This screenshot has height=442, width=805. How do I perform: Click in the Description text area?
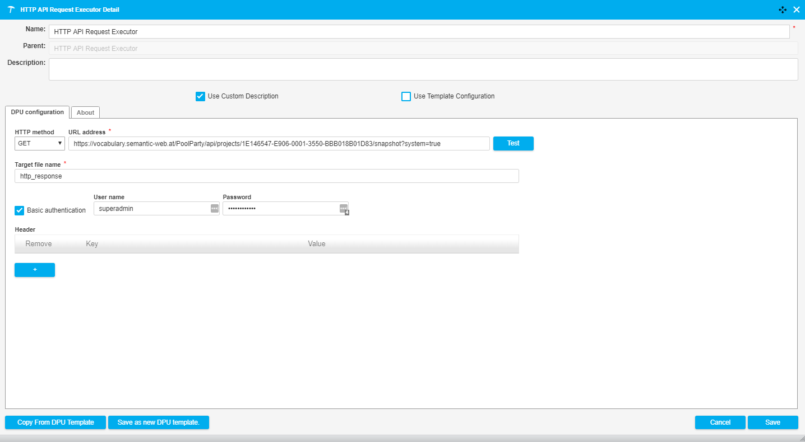click(x=423, y=69)
